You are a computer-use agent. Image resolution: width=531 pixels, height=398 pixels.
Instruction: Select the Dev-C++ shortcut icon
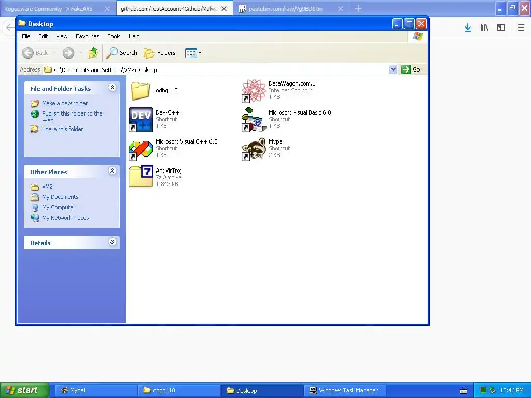pyautogui.click(x=141, y=120)
